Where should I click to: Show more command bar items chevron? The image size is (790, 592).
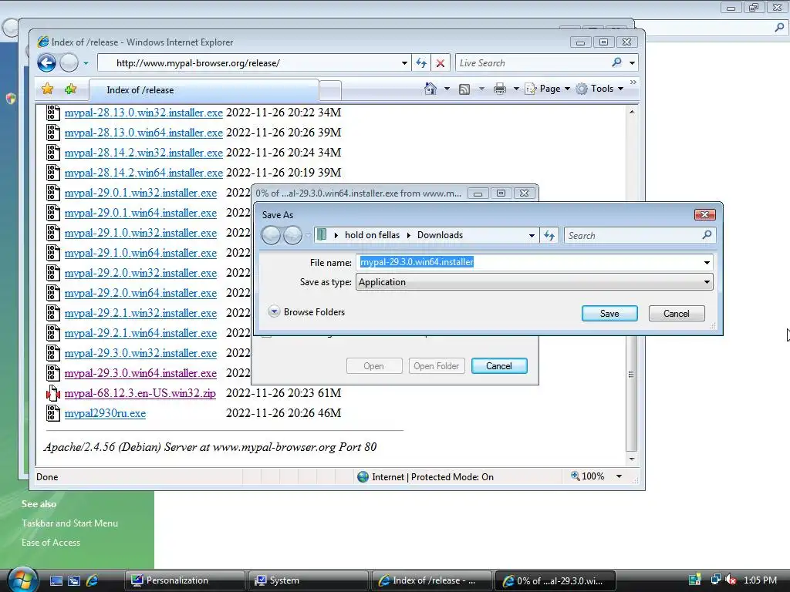click(x=633, y=82)
